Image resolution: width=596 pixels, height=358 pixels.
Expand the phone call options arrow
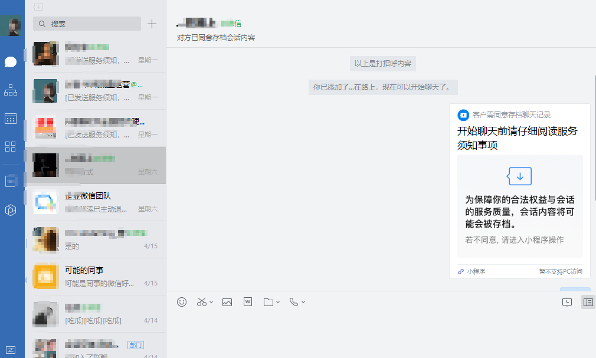point(303,303)
